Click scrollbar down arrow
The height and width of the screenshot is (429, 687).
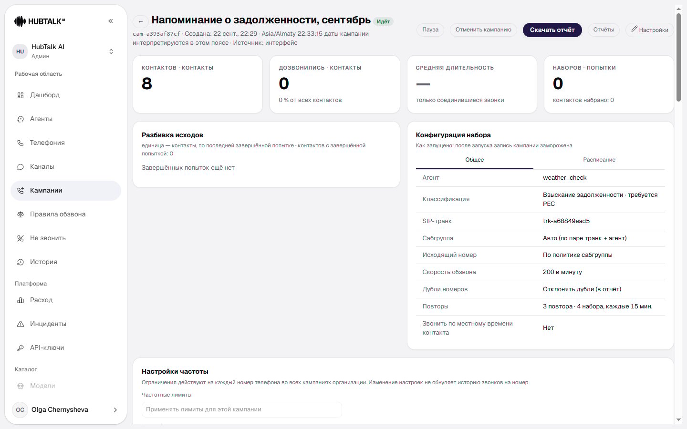(x=678, y=420)
